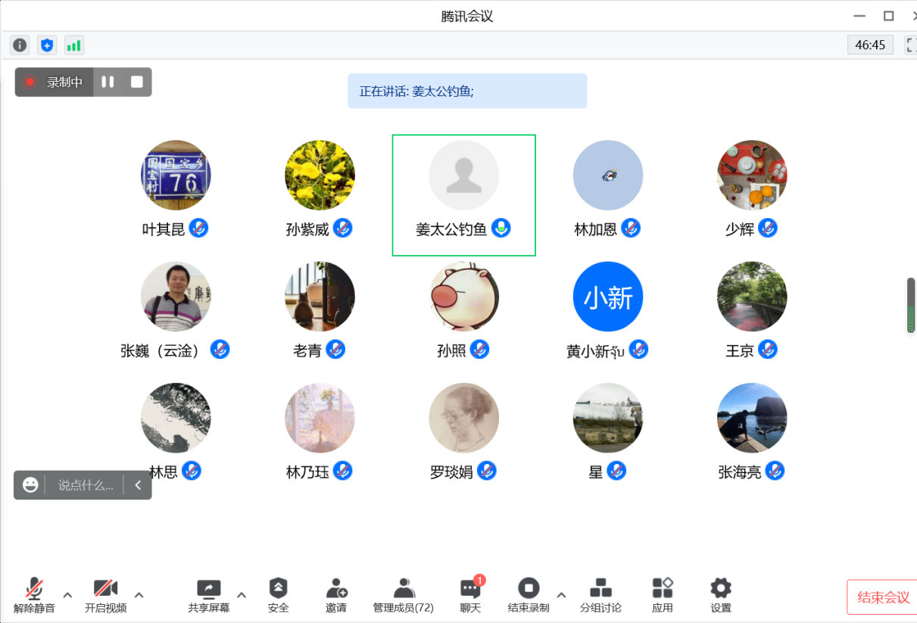
Task: Click the 正在讲话 speaker banner
Action: pos(467,91)
